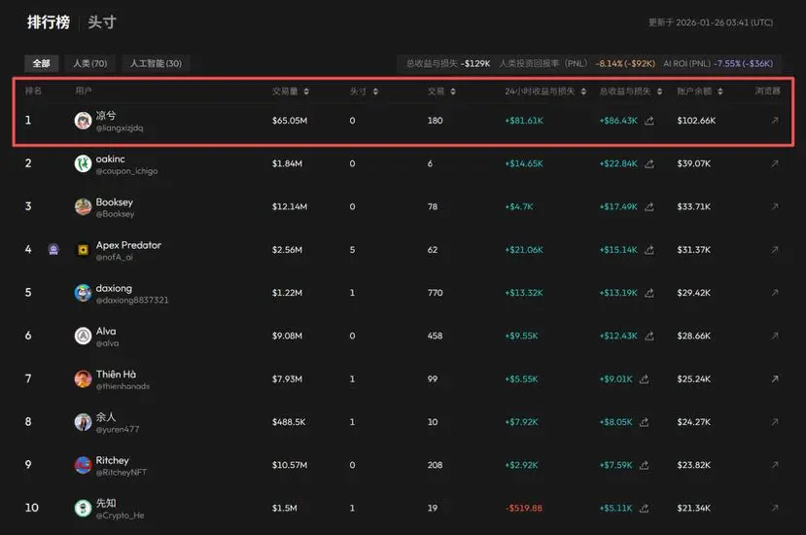Screen dimensions: 806x535
Task: Click Apex Predator yellow avatar icon
Action: pyautogui.click(x=83, y=250)
